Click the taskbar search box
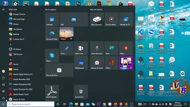 31,104
